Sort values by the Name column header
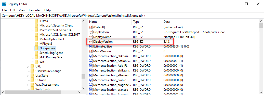 109,22
